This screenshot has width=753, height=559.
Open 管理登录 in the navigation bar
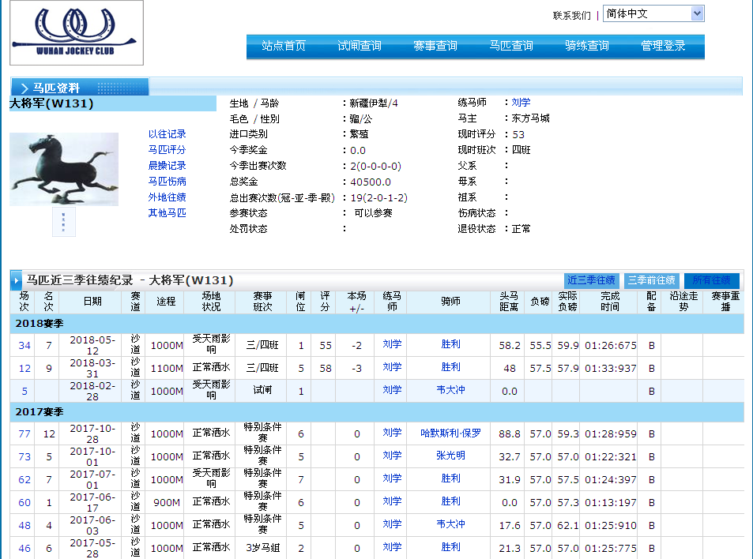click(x=664, y=47)
